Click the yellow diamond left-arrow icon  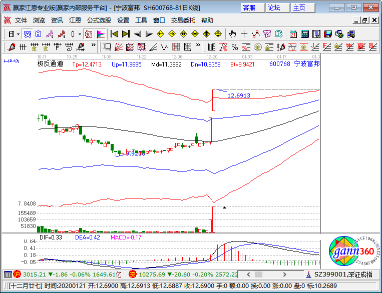click(x=160, y=34)
